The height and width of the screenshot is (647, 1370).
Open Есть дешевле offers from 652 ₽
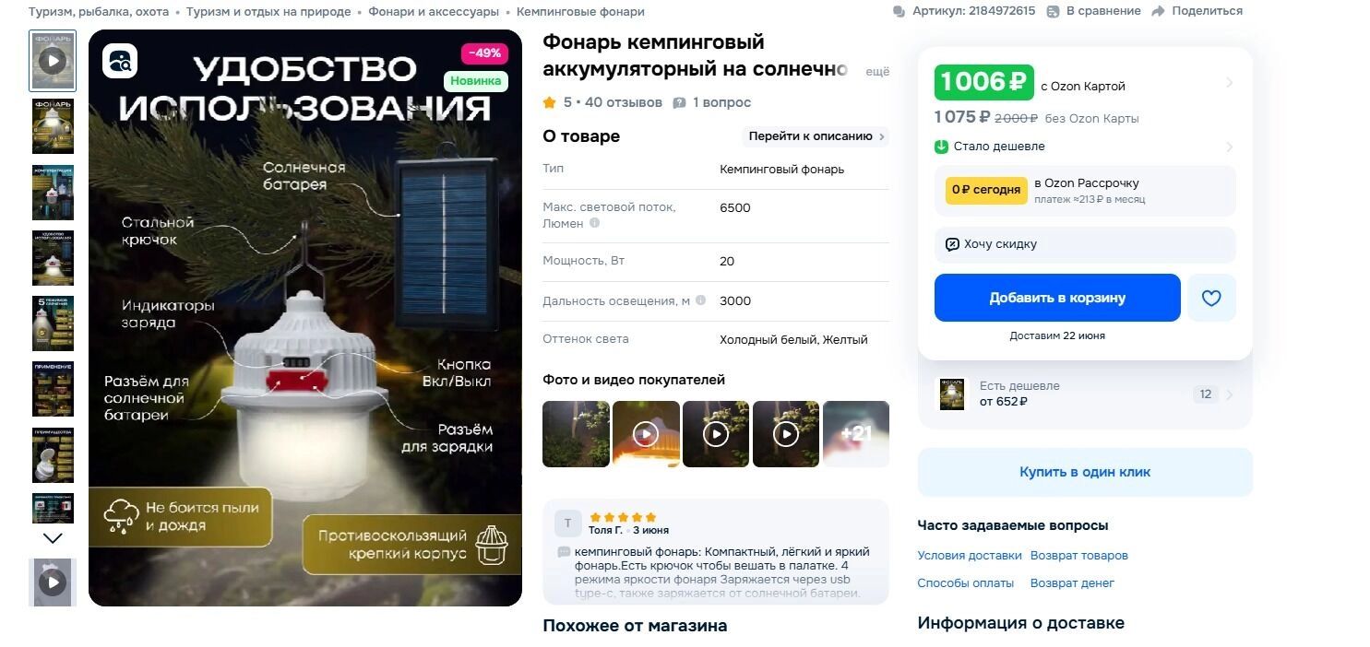(x=1085, y=394)
